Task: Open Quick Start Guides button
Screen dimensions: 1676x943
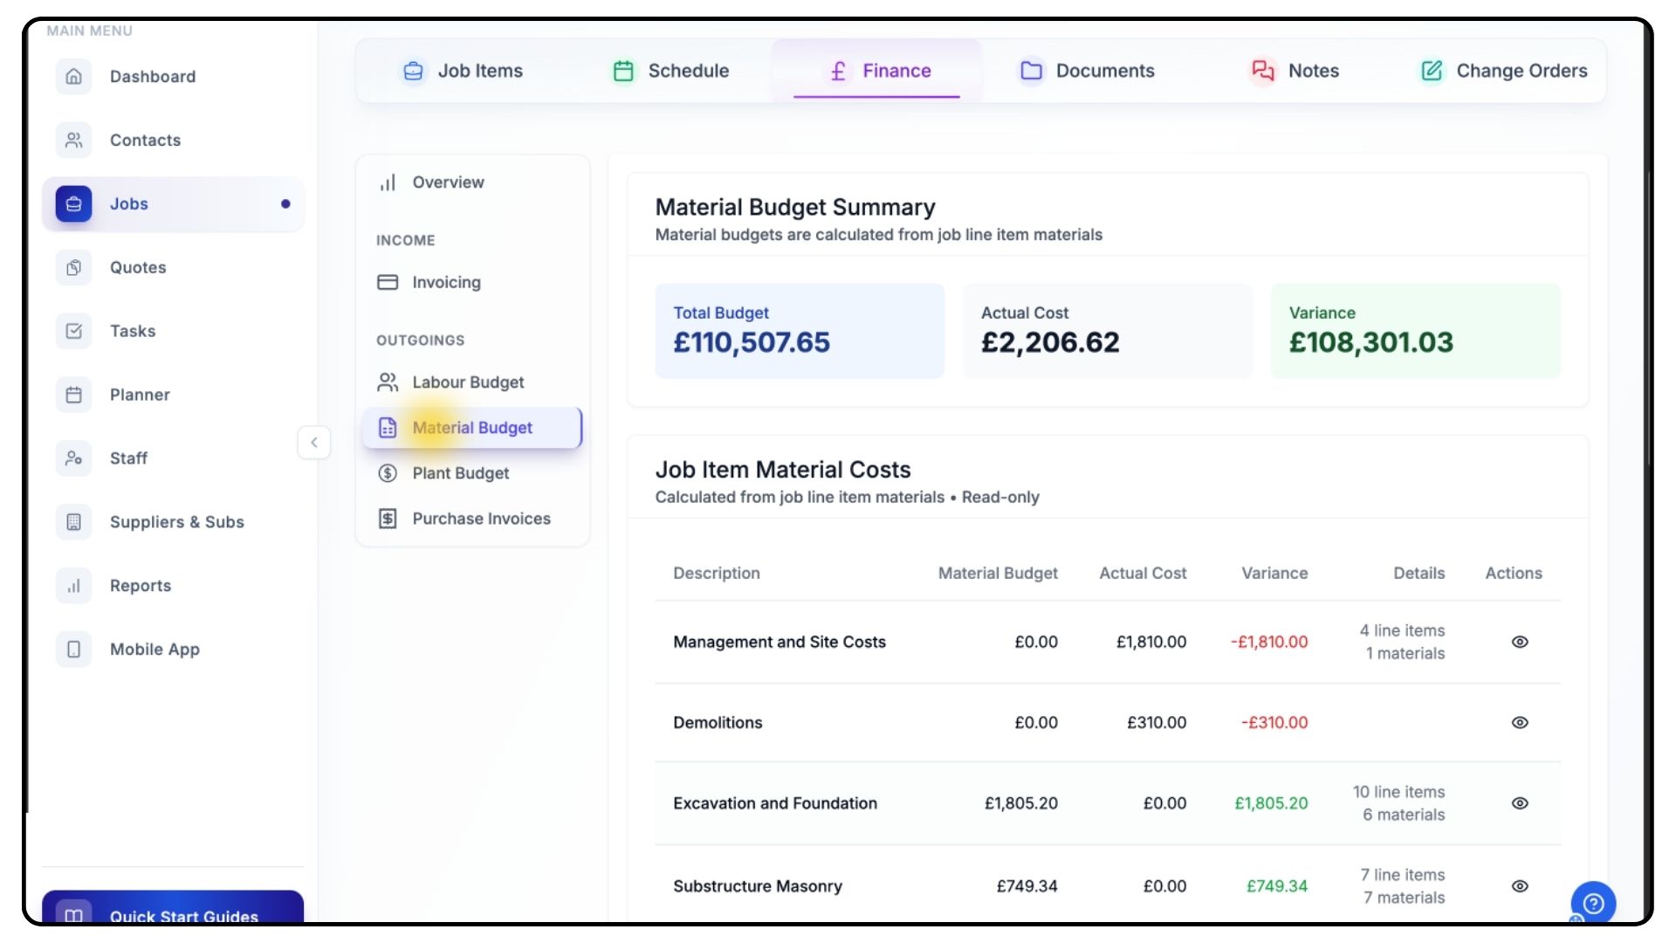Action: (173, 910)
